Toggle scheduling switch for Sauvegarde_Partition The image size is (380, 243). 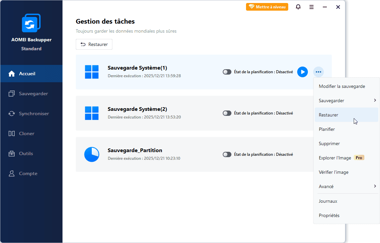(x=227, y=154)
